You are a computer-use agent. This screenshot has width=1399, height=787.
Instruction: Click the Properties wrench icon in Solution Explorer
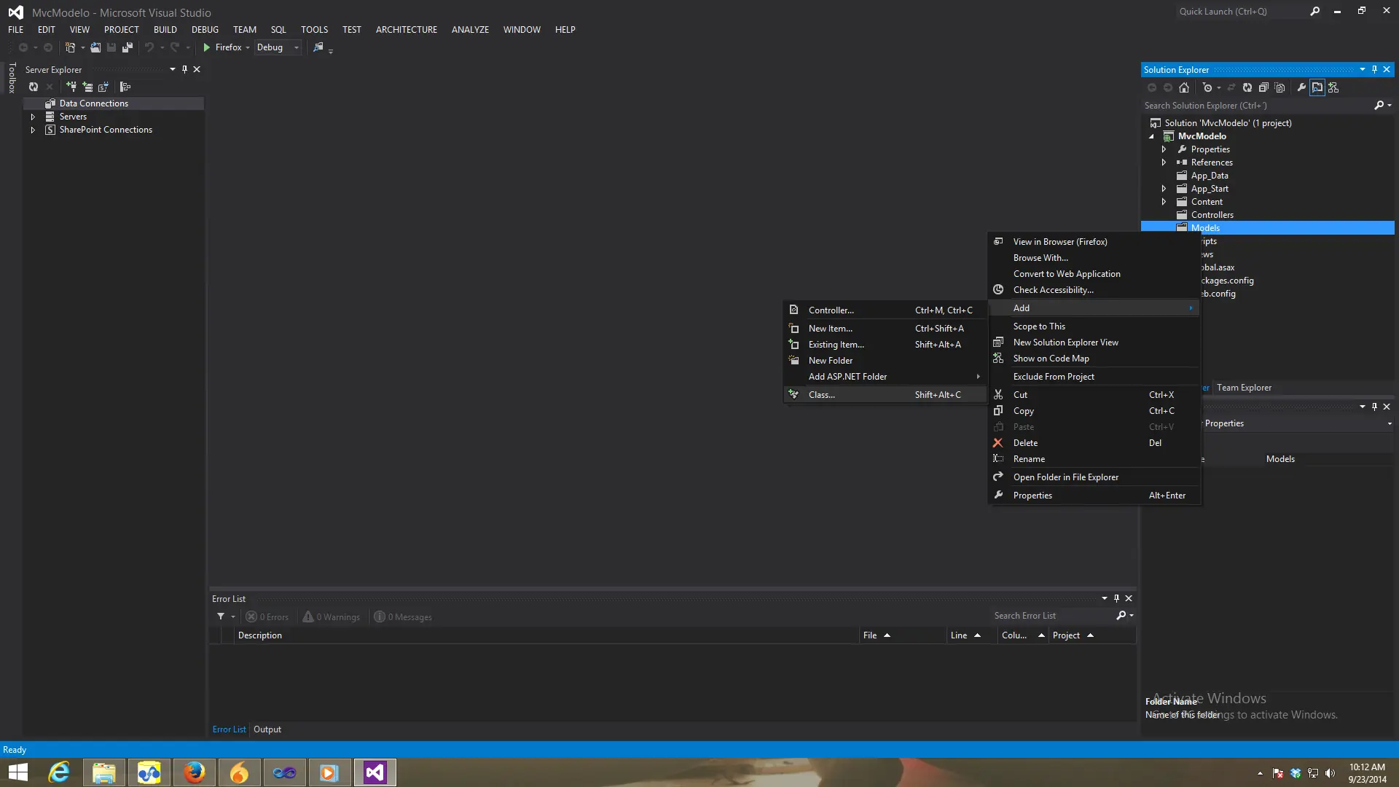[x=1301, y=87]
